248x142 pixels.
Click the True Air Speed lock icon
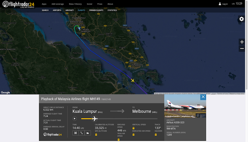[118, 139]
